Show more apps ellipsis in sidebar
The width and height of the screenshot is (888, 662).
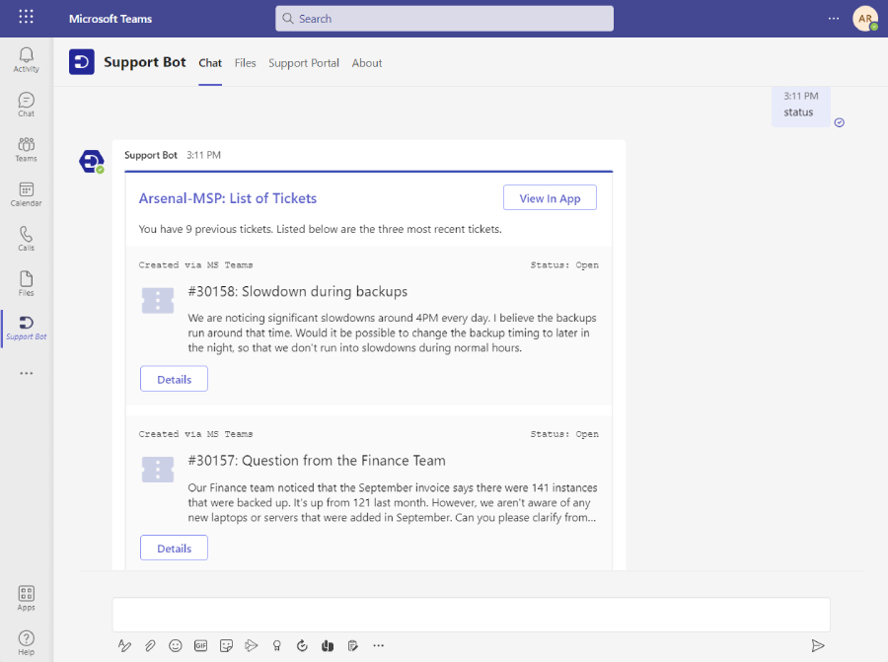click(x=26, y=373)
